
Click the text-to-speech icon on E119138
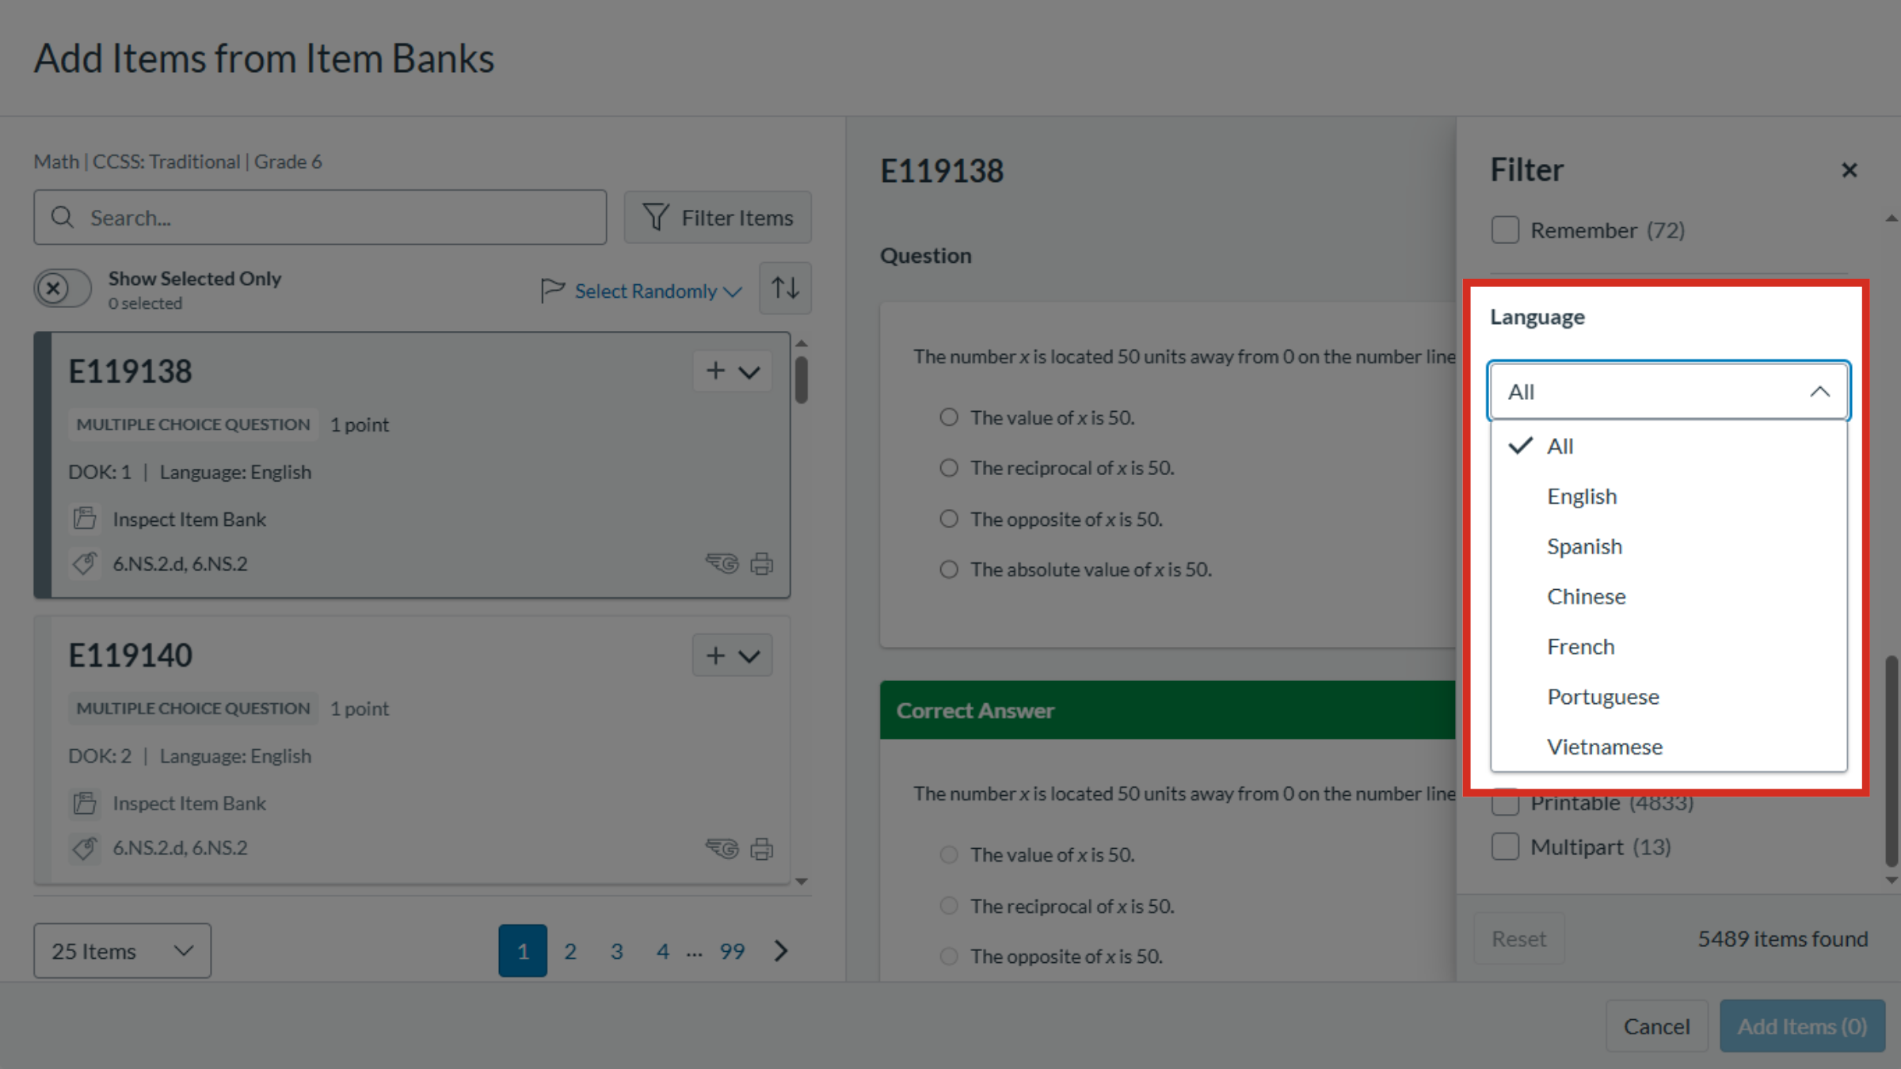722,563
